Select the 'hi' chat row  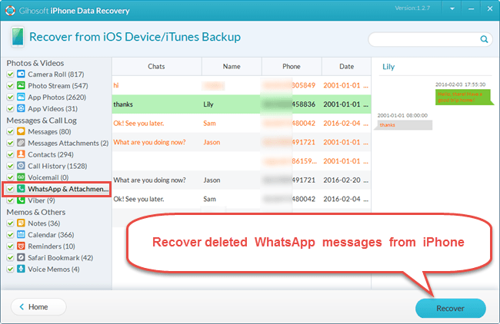(x=242, y=85)
